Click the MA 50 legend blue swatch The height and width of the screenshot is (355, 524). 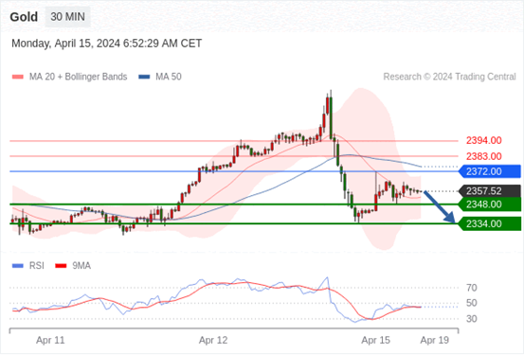pos(144,77)
